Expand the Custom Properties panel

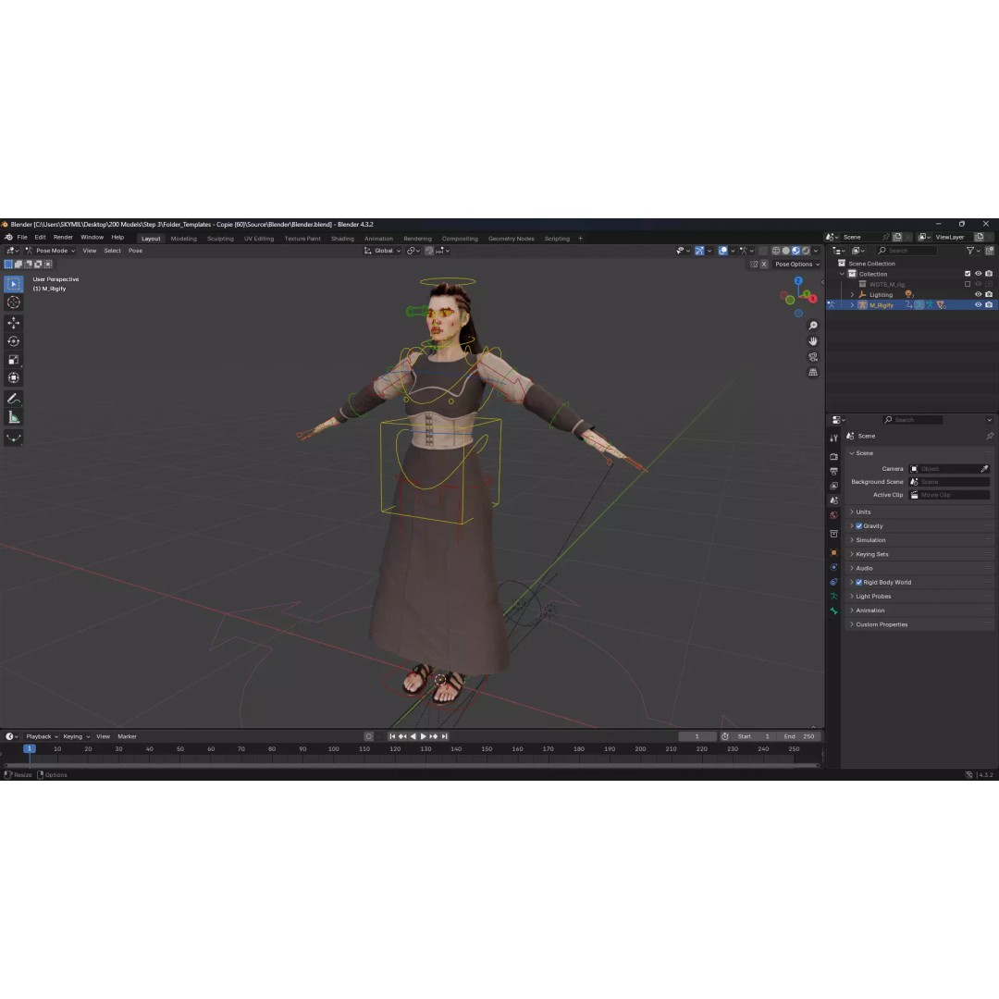pos(920,624)
